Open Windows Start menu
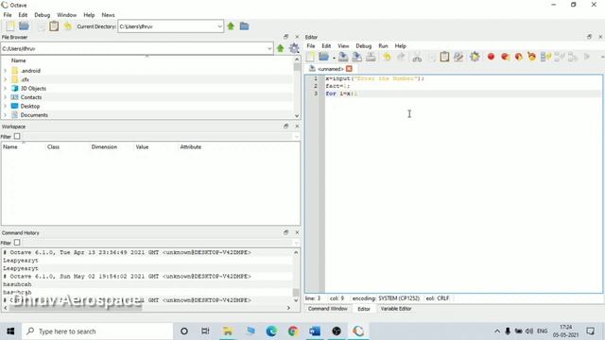Screen dimensions: 605x340 coord(10,331)
